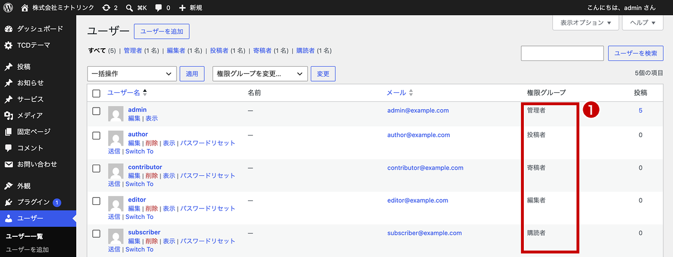Open the 一括操作 bulk actions dropdown

[x=132, y=73]
